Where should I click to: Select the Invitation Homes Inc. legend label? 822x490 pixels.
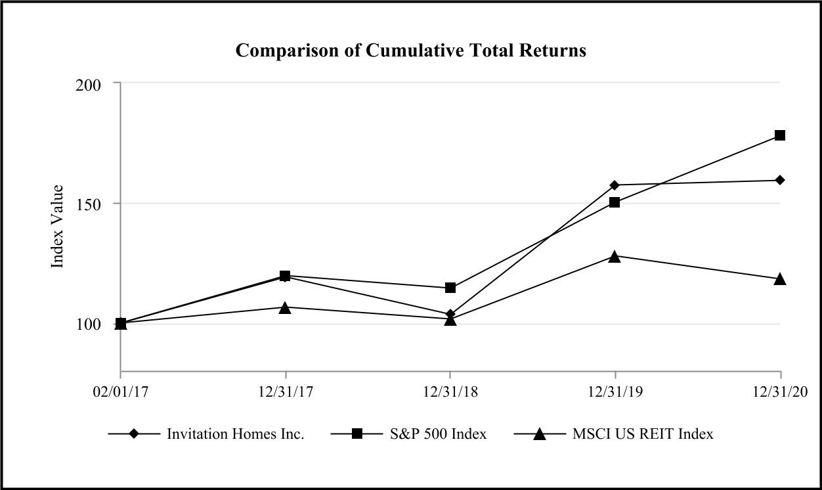tap(235, 434)
